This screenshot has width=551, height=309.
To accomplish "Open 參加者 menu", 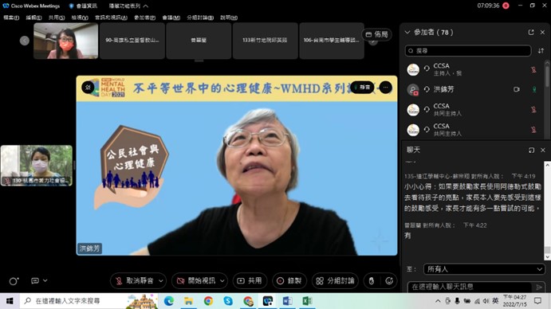I will click(145, 18).
